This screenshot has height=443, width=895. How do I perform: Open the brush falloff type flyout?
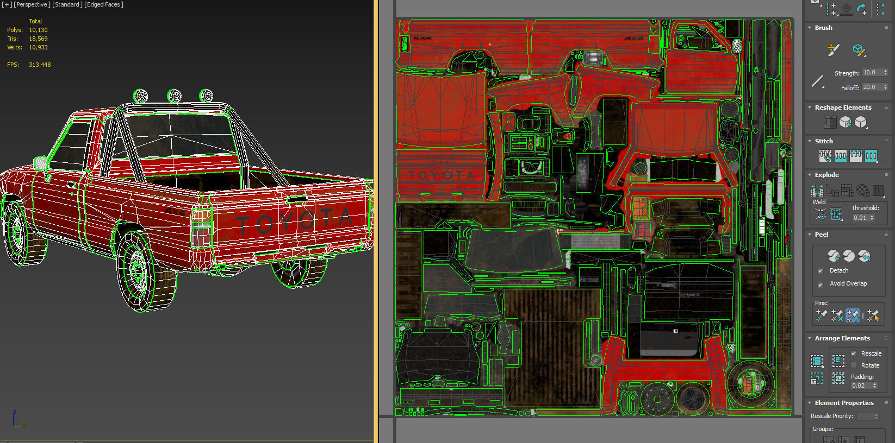[818, 81]
